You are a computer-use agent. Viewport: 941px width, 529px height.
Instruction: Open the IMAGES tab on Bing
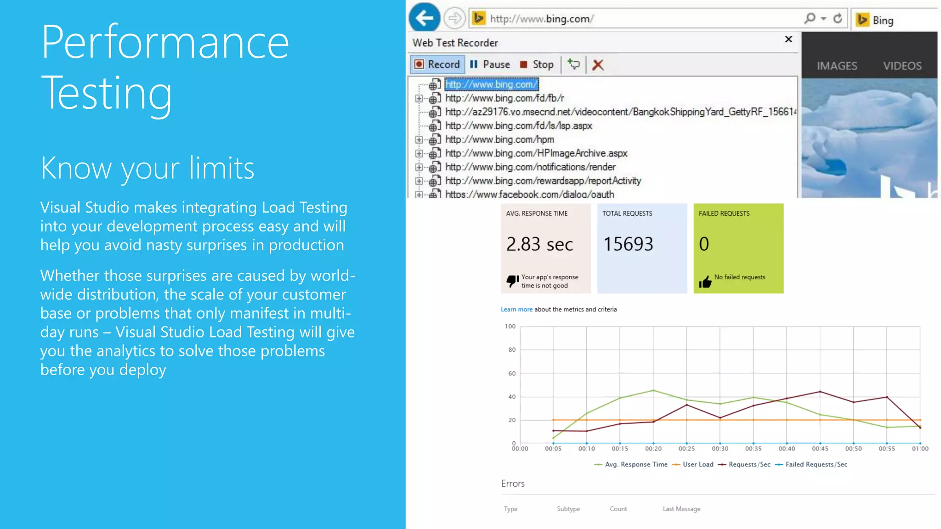click(837, 66)
